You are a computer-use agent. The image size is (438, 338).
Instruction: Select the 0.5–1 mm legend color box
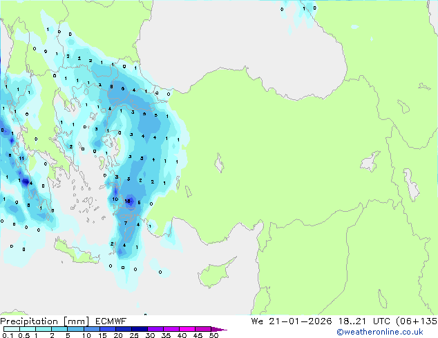coord(28,329)
